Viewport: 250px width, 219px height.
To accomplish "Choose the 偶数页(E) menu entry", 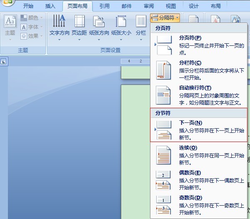I will coord(199,180).
